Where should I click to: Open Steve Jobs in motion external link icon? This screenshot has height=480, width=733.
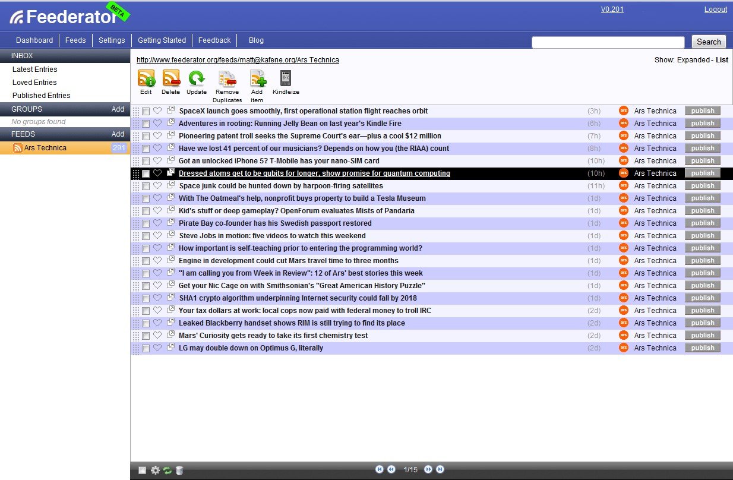170,235
